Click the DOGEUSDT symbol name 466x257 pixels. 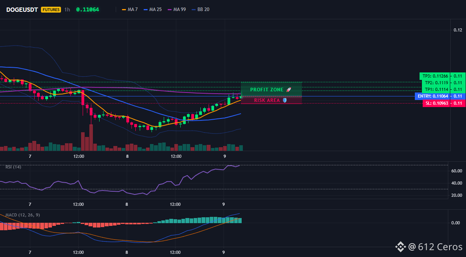pyautogui.click(x=22, y=9)
